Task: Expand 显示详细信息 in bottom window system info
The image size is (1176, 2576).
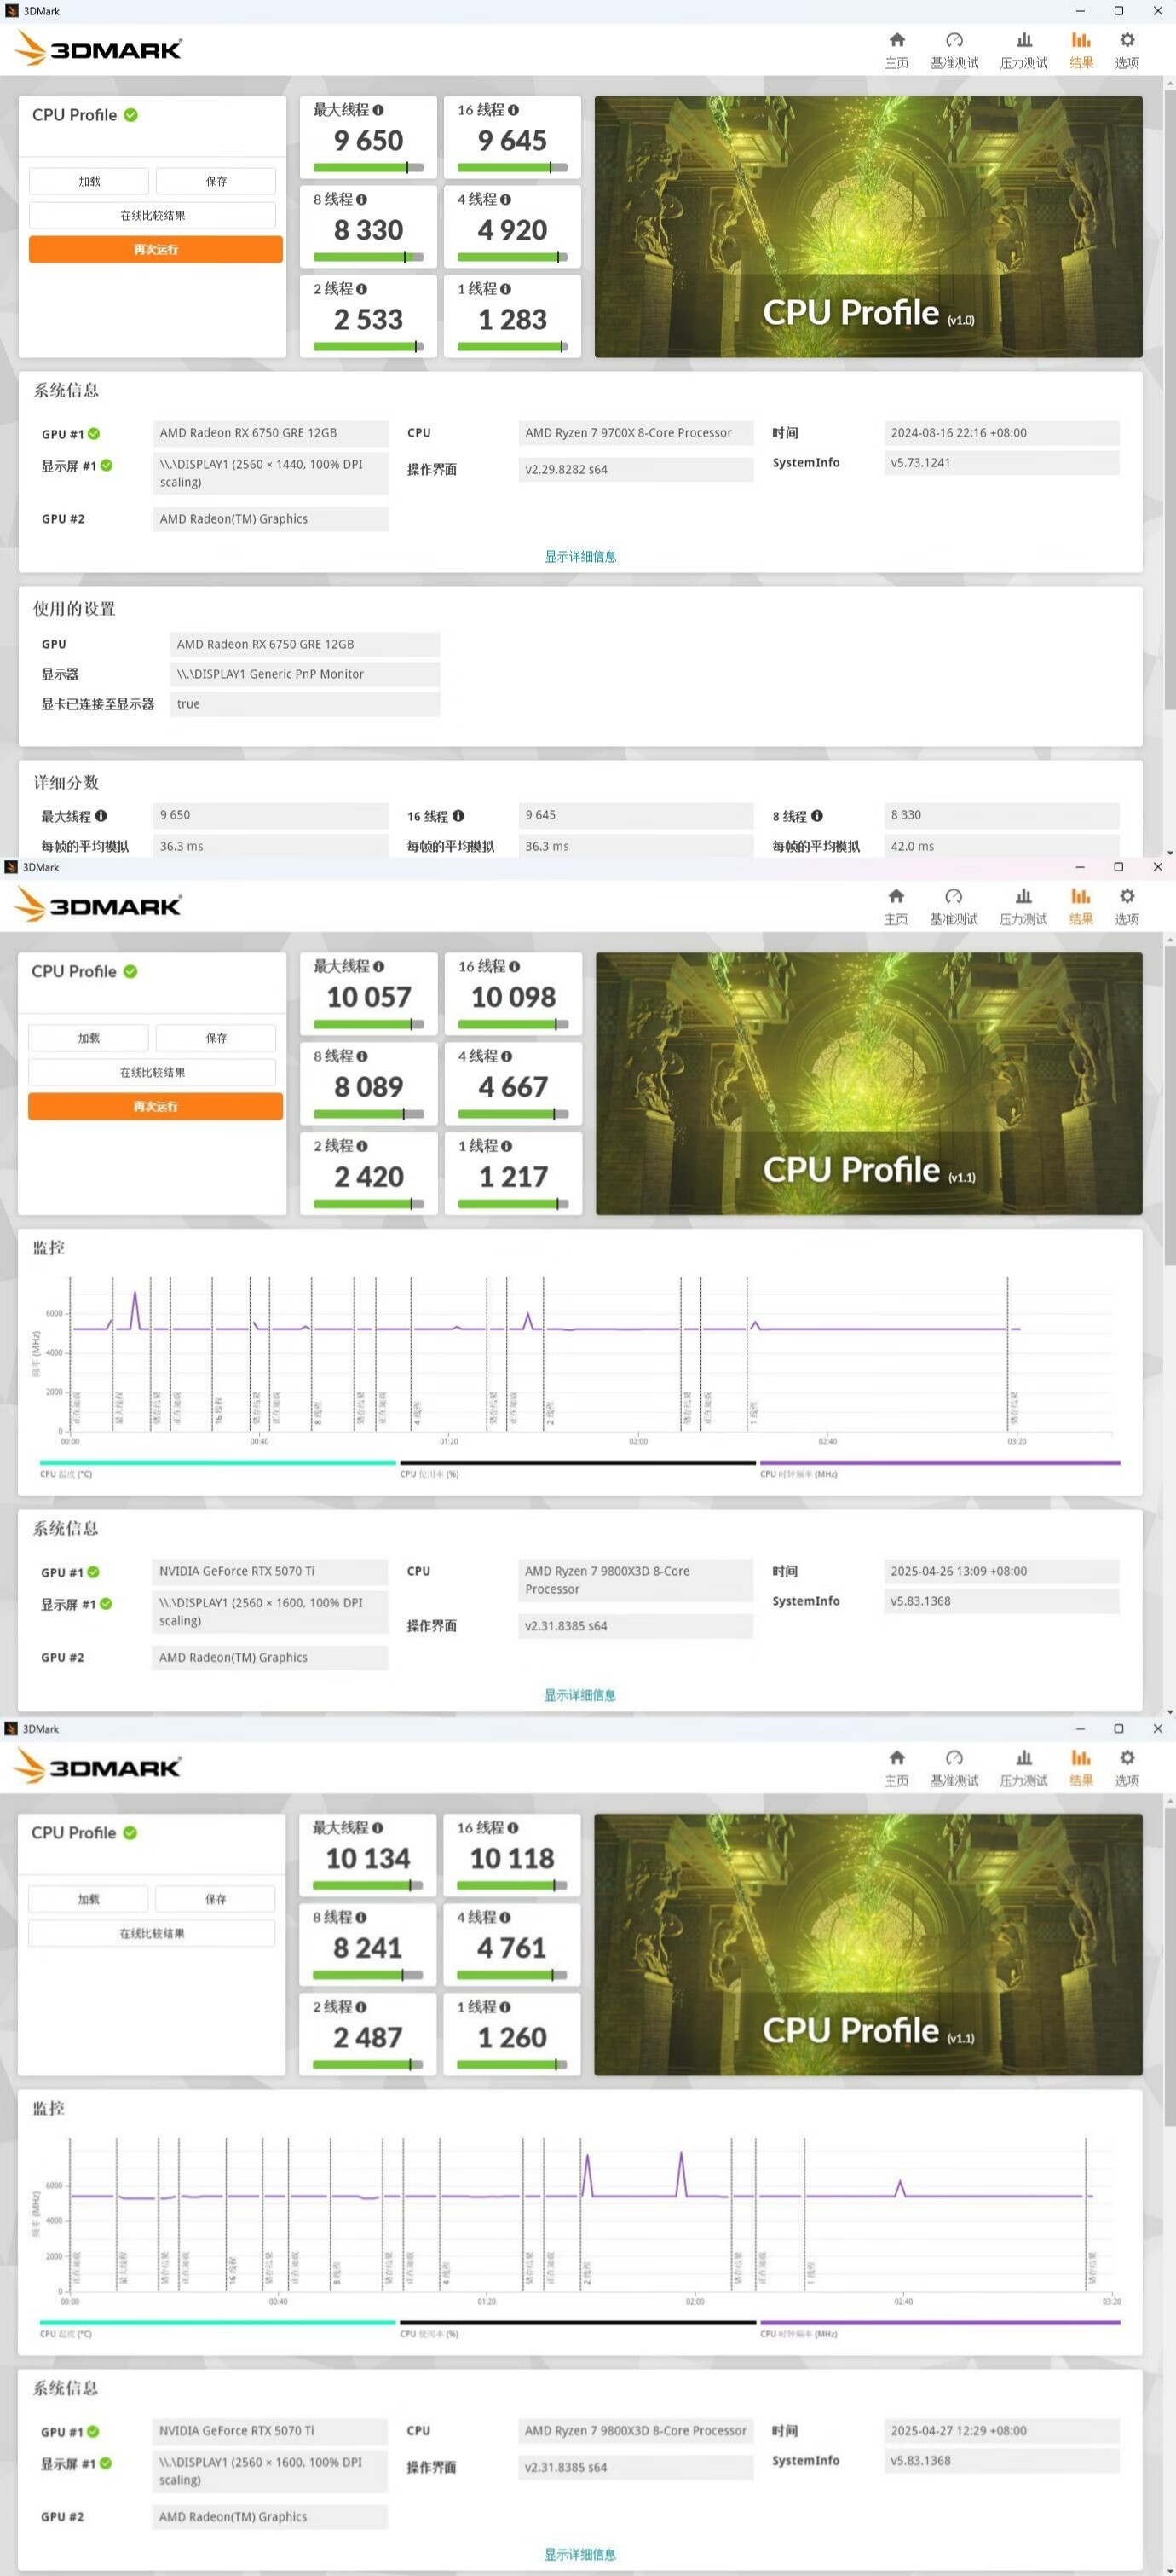Action: pos(579,2554)
